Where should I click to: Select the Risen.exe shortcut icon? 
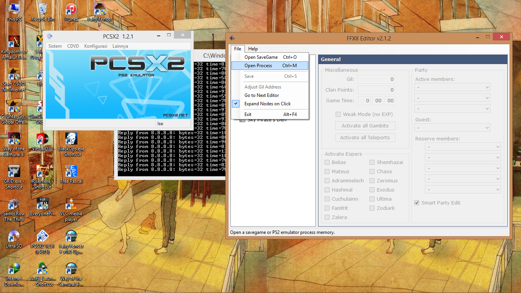[42, 177]
